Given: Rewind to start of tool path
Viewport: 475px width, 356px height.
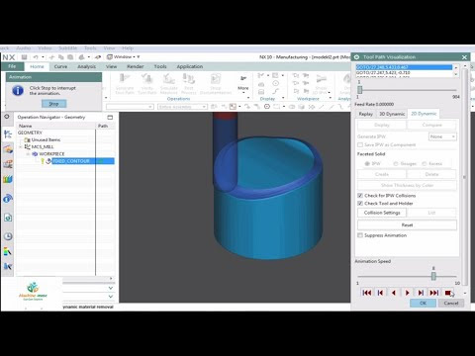Looking at the screenshot, I should coord(367,293).
